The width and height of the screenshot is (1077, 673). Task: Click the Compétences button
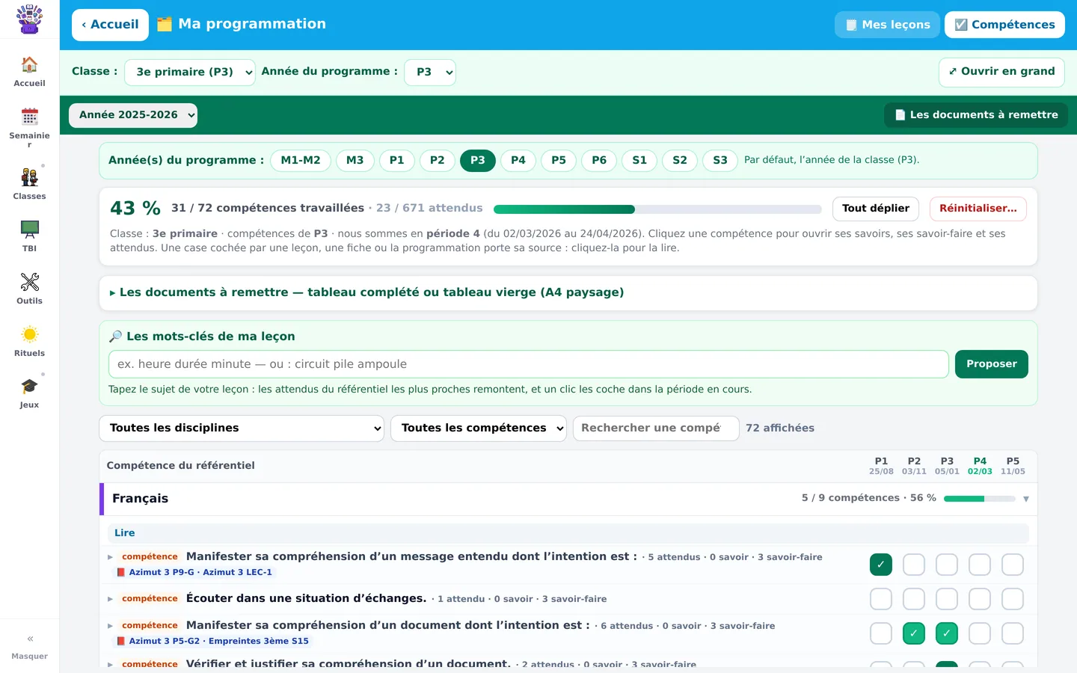point(1005,25)
